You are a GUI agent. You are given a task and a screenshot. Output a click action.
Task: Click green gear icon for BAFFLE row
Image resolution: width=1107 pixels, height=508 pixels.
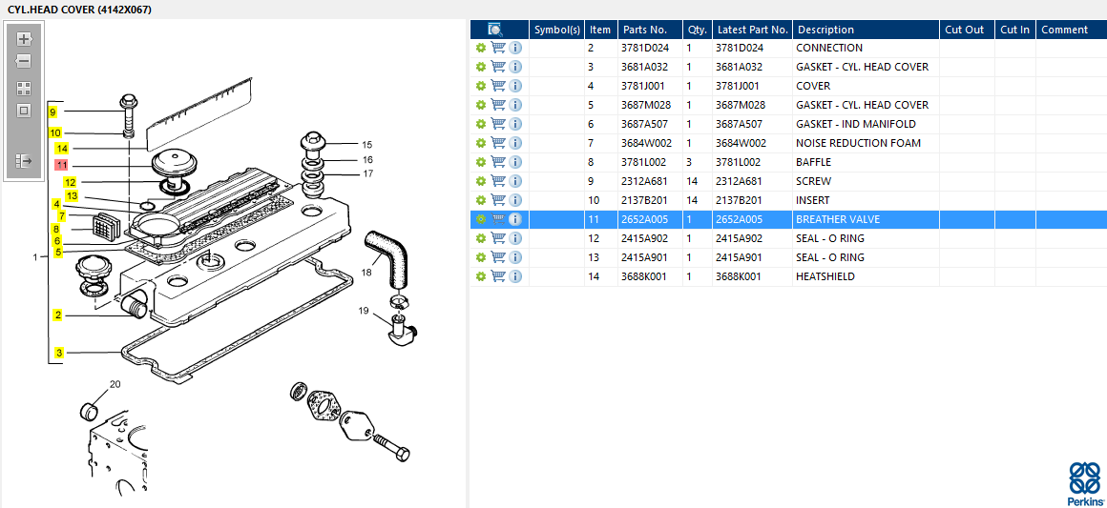point(481,162)
